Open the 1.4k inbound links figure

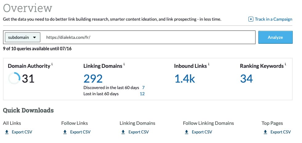point(185,79)
